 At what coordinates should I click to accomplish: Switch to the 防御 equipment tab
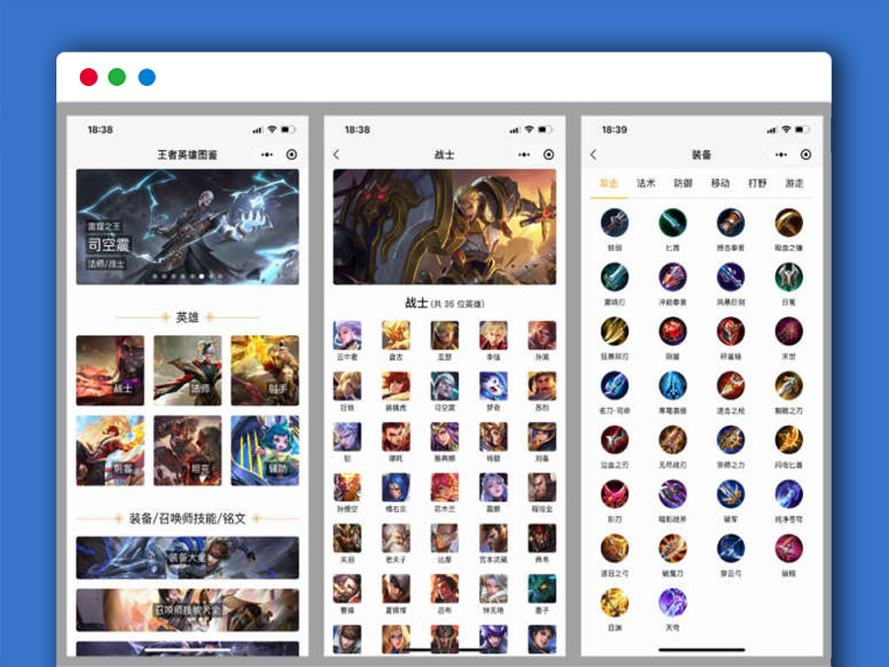tap(684, 183)
